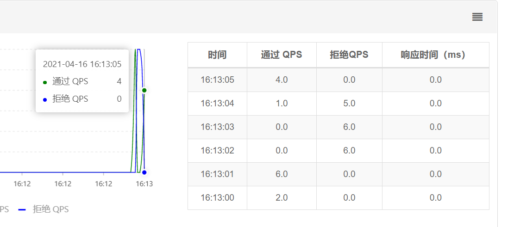Click the 4.0 passed QPS value cell
This screenshot has height=227, width=514.
click(282, 80)
